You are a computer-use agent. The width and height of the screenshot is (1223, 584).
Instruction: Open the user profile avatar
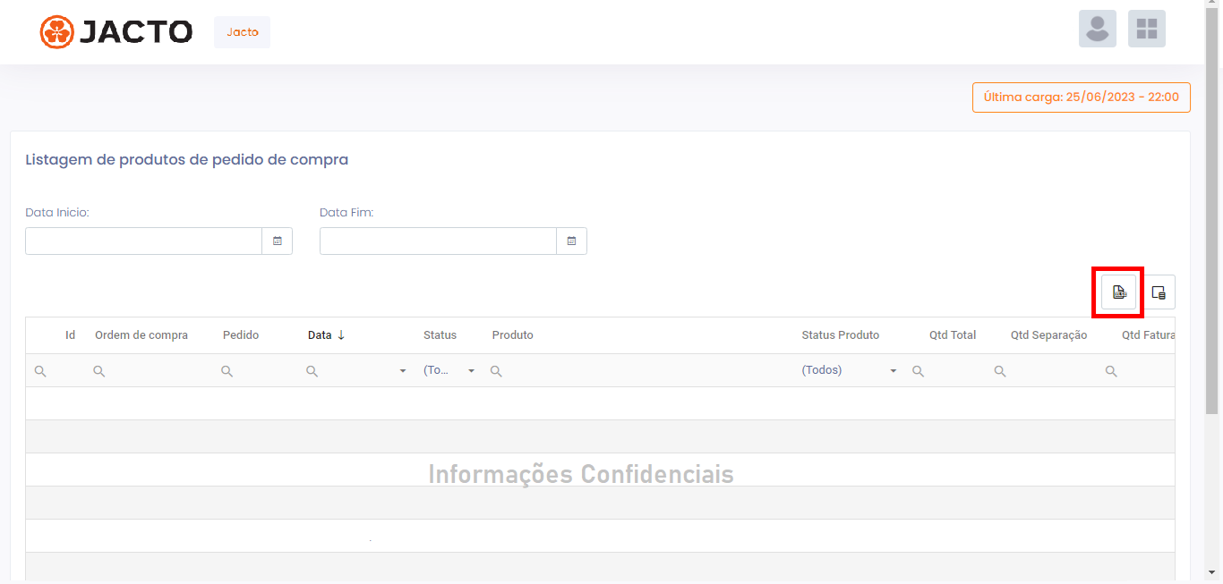[x=1098, y=29]
